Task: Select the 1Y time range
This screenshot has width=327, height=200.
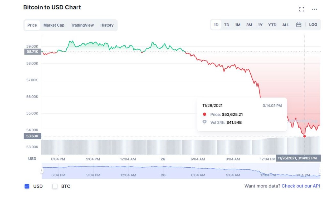Action: click(260, 24)
